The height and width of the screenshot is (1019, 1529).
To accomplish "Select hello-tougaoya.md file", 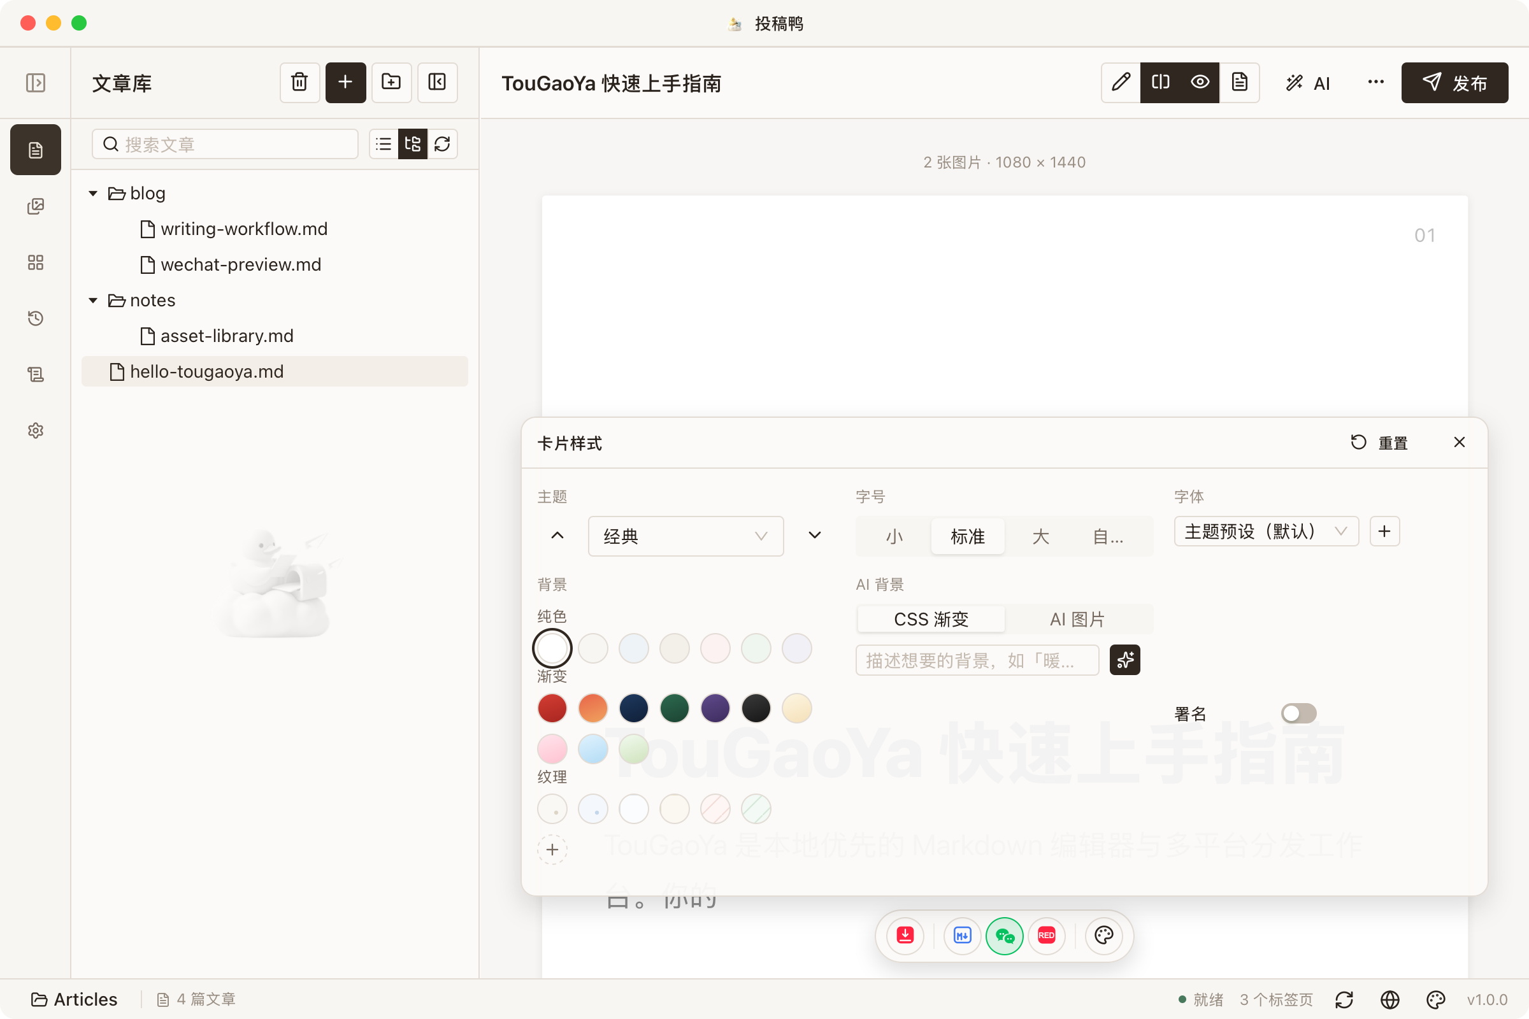I will (275, 371).
